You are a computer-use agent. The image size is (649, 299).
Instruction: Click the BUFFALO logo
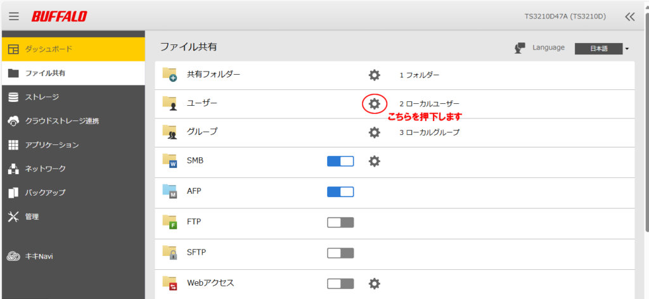[59, 16]
